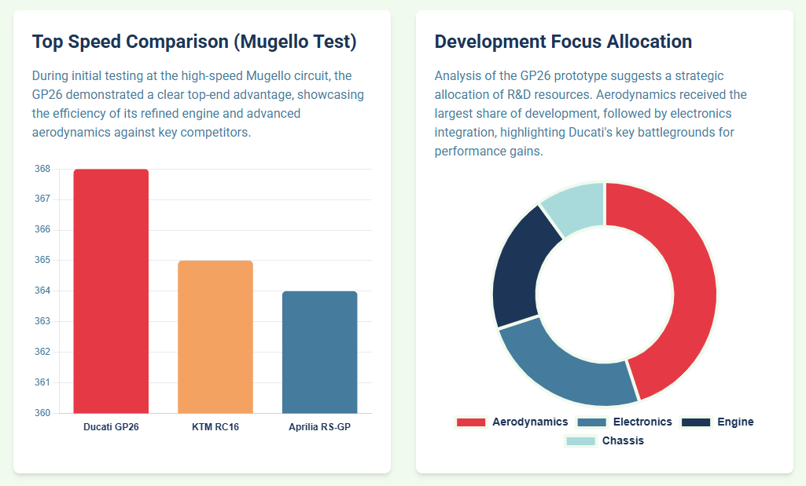This screenshot has width=806, height=486.
Task: Hide the Engine series via legend label
Action: click(735, 422)
